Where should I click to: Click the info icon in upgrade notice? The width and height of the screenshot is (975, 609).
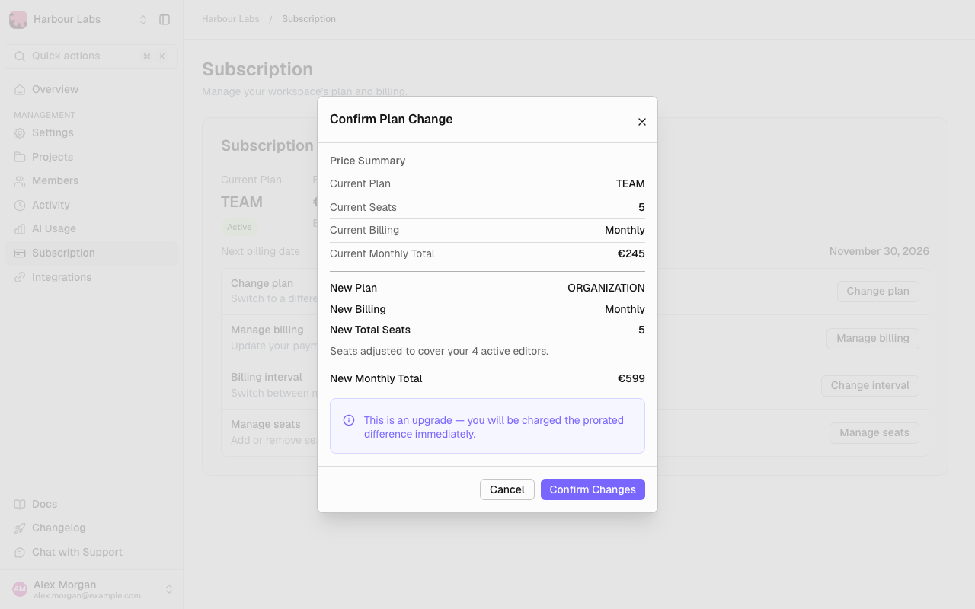tap(349, 420)
